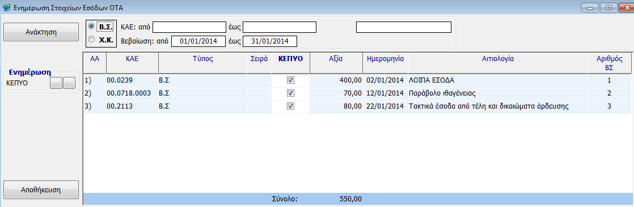Click row number 3) in ΑΑ column
Screen dimensions: 634x207
[x=88, y=106]
